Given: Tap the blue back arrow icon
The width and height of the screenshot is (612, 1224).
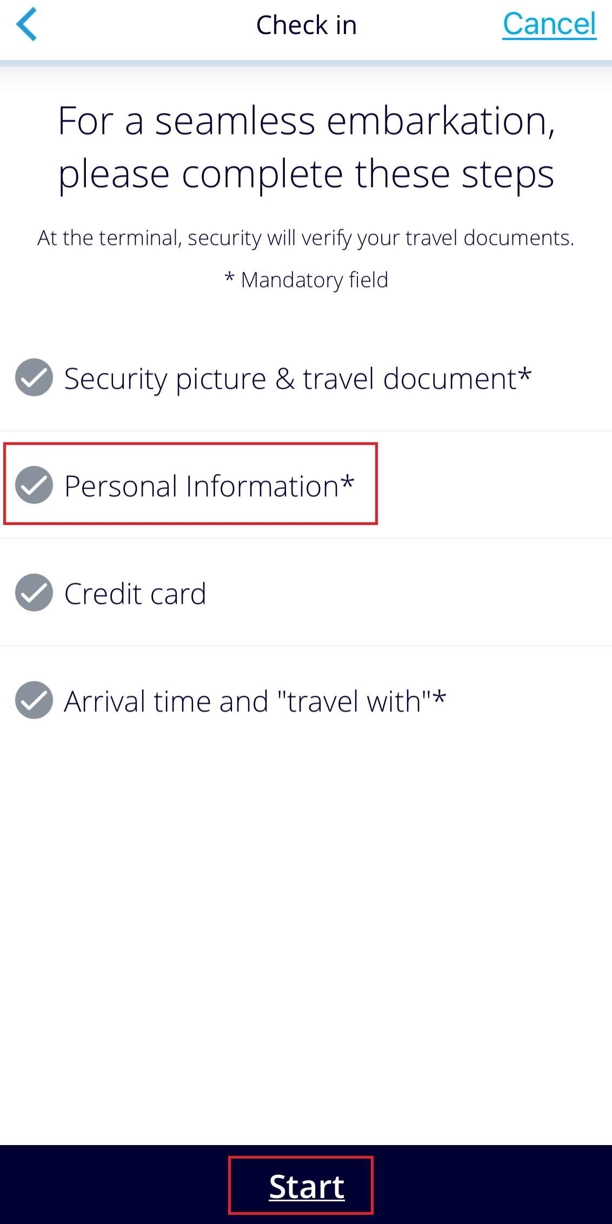Looking at the screenshot, I should pos(26,24).
